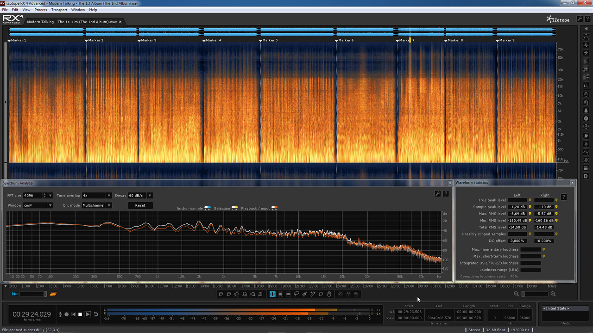Zoom out horizontally with the minus magnifier icon
Viewport: 593px width, 333px height.
point(229,294)
